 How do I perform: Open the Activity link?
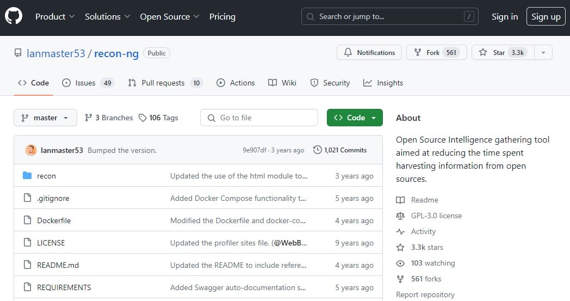coord(416,231)
